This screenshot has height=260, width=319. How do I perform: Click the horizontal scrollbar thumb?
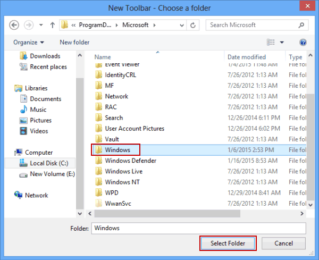click(167, 214)
